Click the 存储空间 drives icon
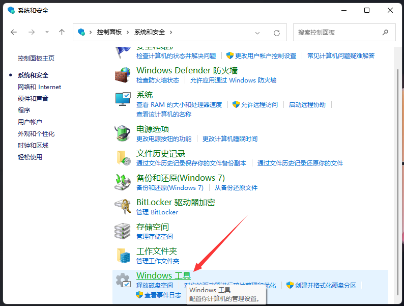This screenshot has width=404, height=306. click(123, 231)
